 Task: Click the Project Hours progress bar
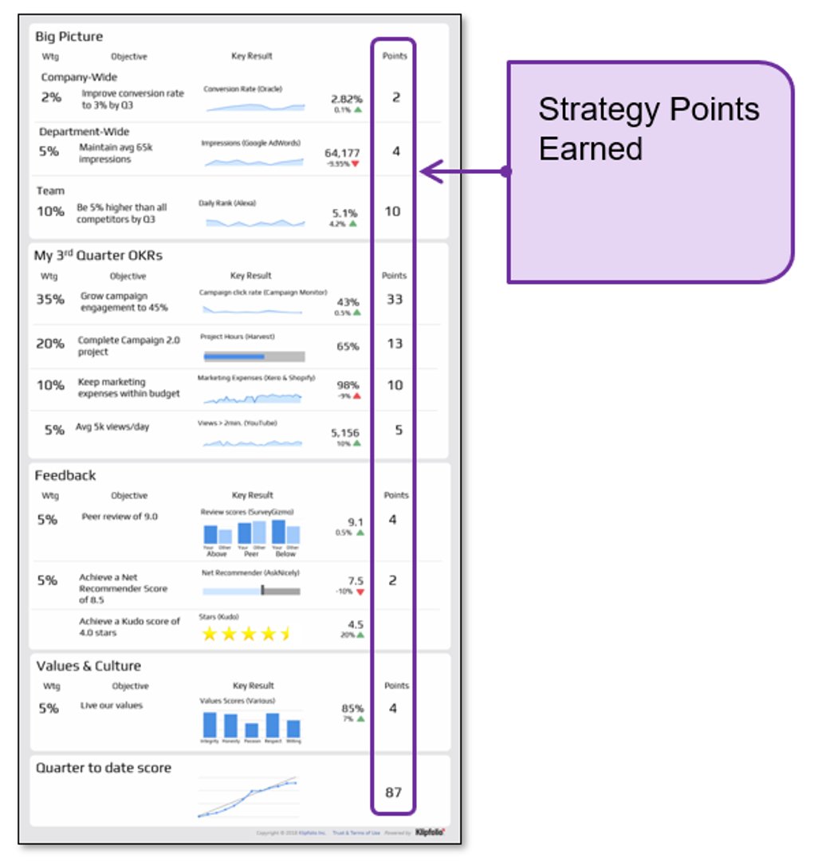click(x=254, y=356)
